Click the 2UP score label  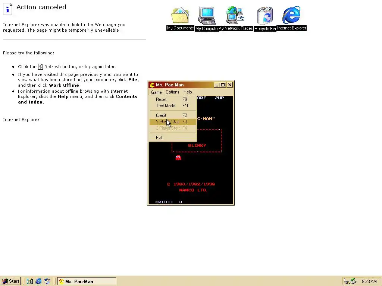(219, 98)
